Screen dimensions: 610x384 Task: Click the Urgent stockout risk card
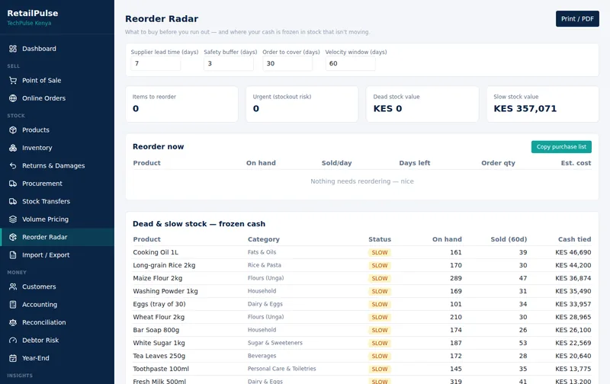(302, 104)
